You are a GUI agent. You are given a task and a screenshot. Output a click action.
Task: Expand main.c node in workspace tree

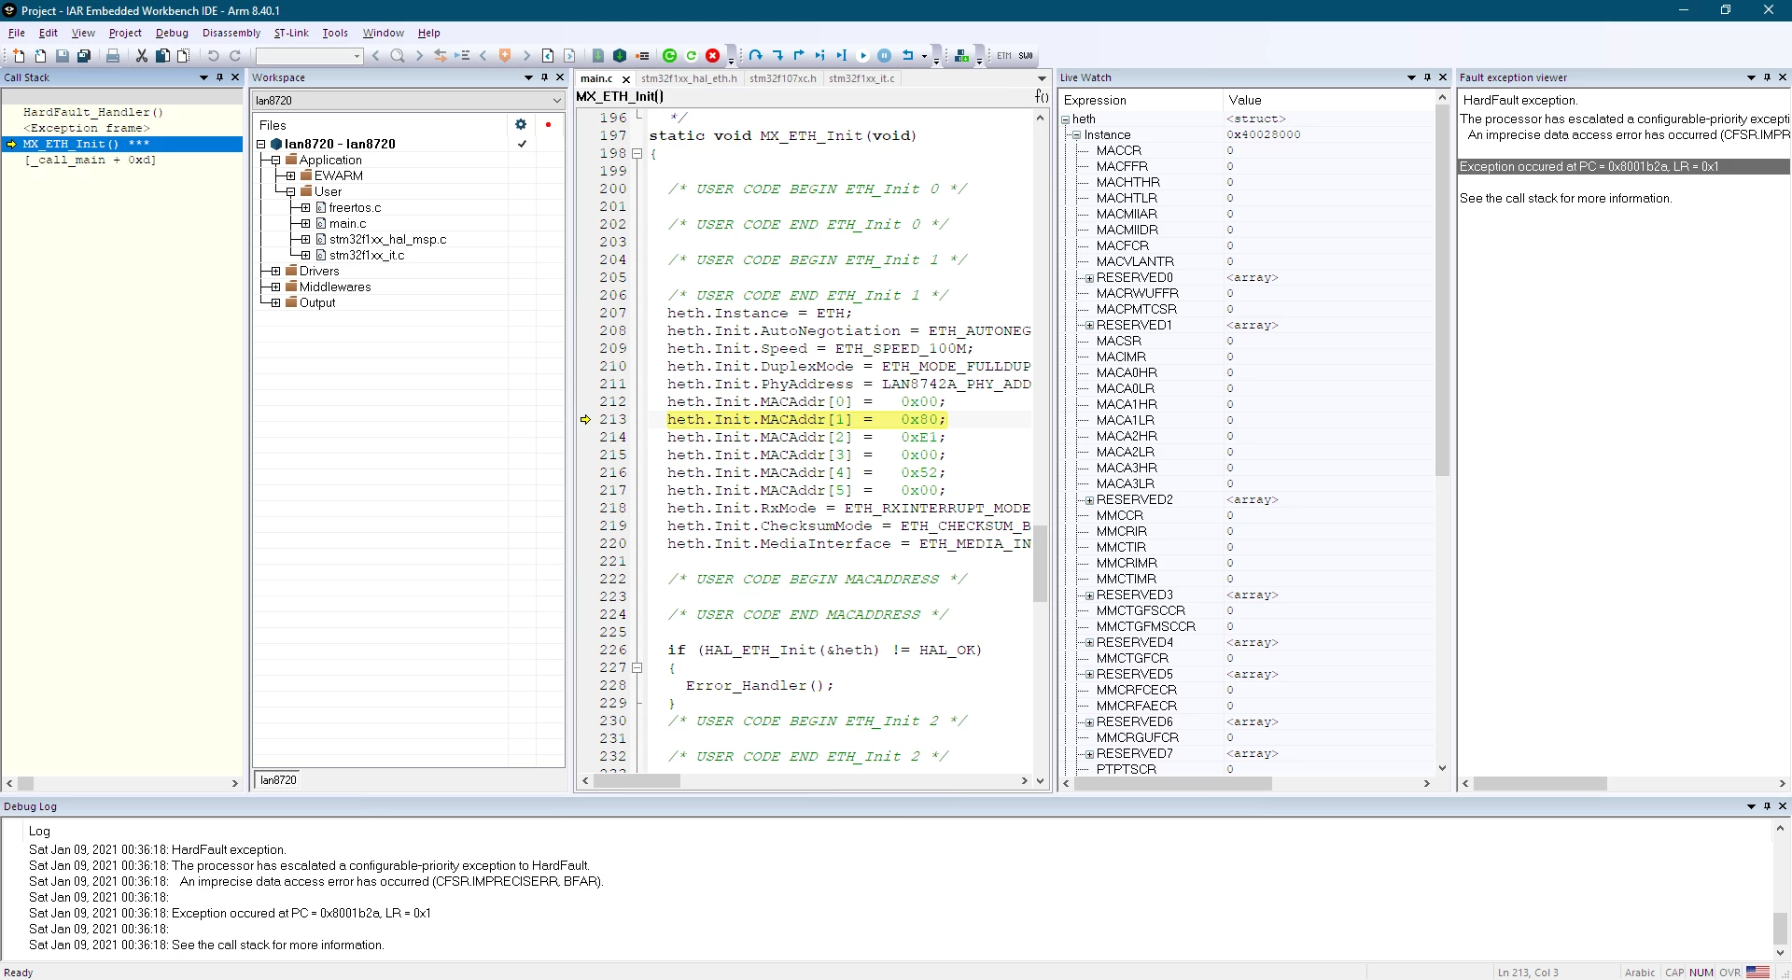coord(305,224)
